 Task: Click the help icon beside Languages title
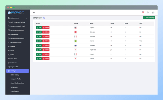[x=44, y=18]
